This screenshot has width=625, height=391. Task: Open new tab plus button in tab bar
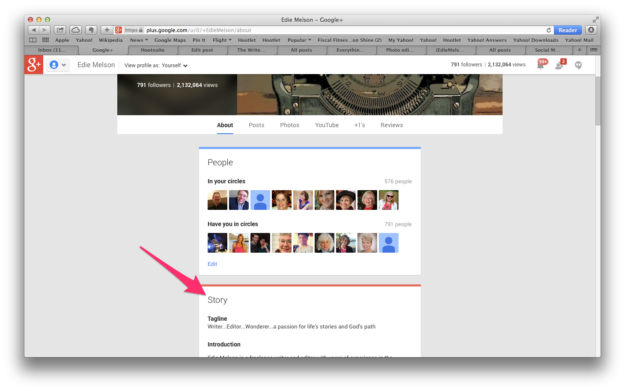coord(580,50)
